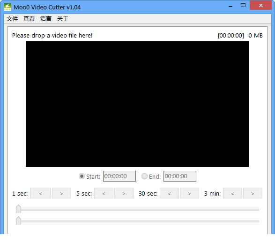275x243 pixels.
Task: Select the Start radio button
Action: tap(82, 176)
